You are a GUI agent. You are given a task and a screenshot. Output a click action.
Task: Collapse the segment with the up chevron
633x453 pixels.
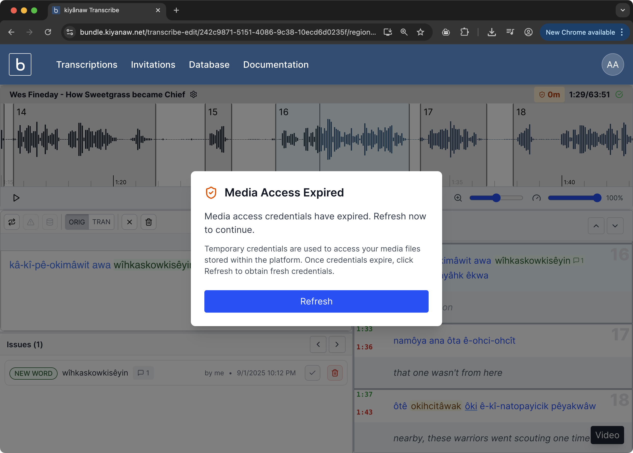click(596, 225)
